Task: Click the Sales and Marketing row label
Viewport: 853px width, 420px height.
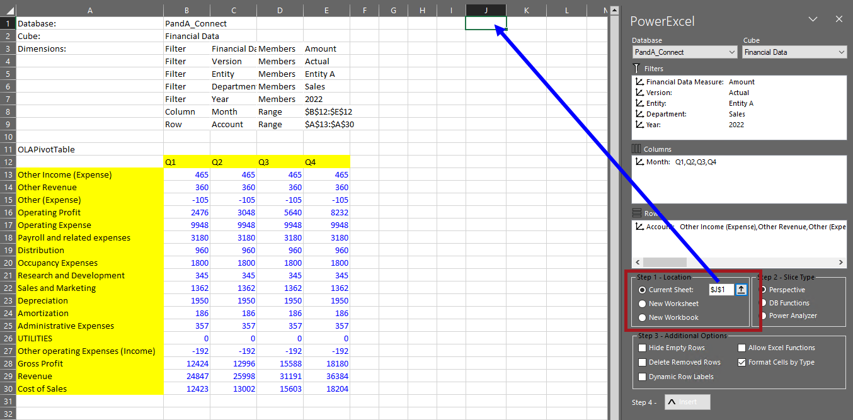Action: [89, 288]
